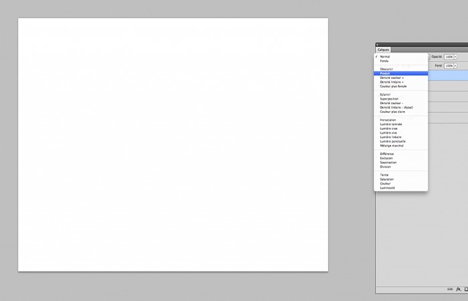Pick the Eclaircir blend mode
Image resolution: width=468 pixels, height=301 pixels.
pos(401,94)
